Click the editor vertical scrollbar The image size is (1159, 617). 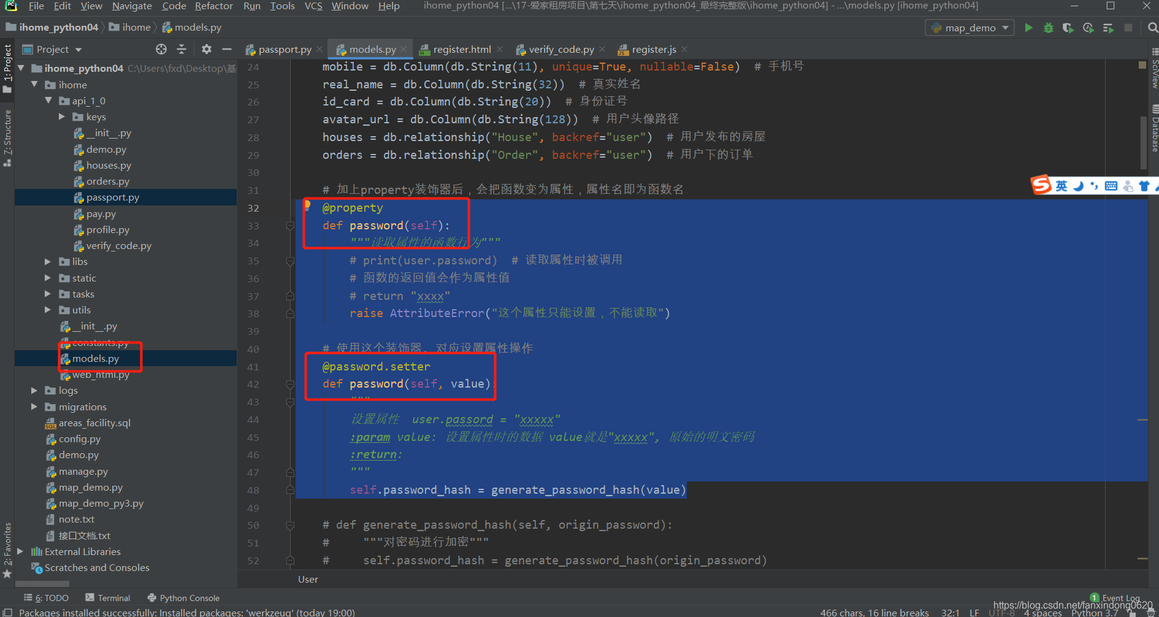[x=1142, y=142]
